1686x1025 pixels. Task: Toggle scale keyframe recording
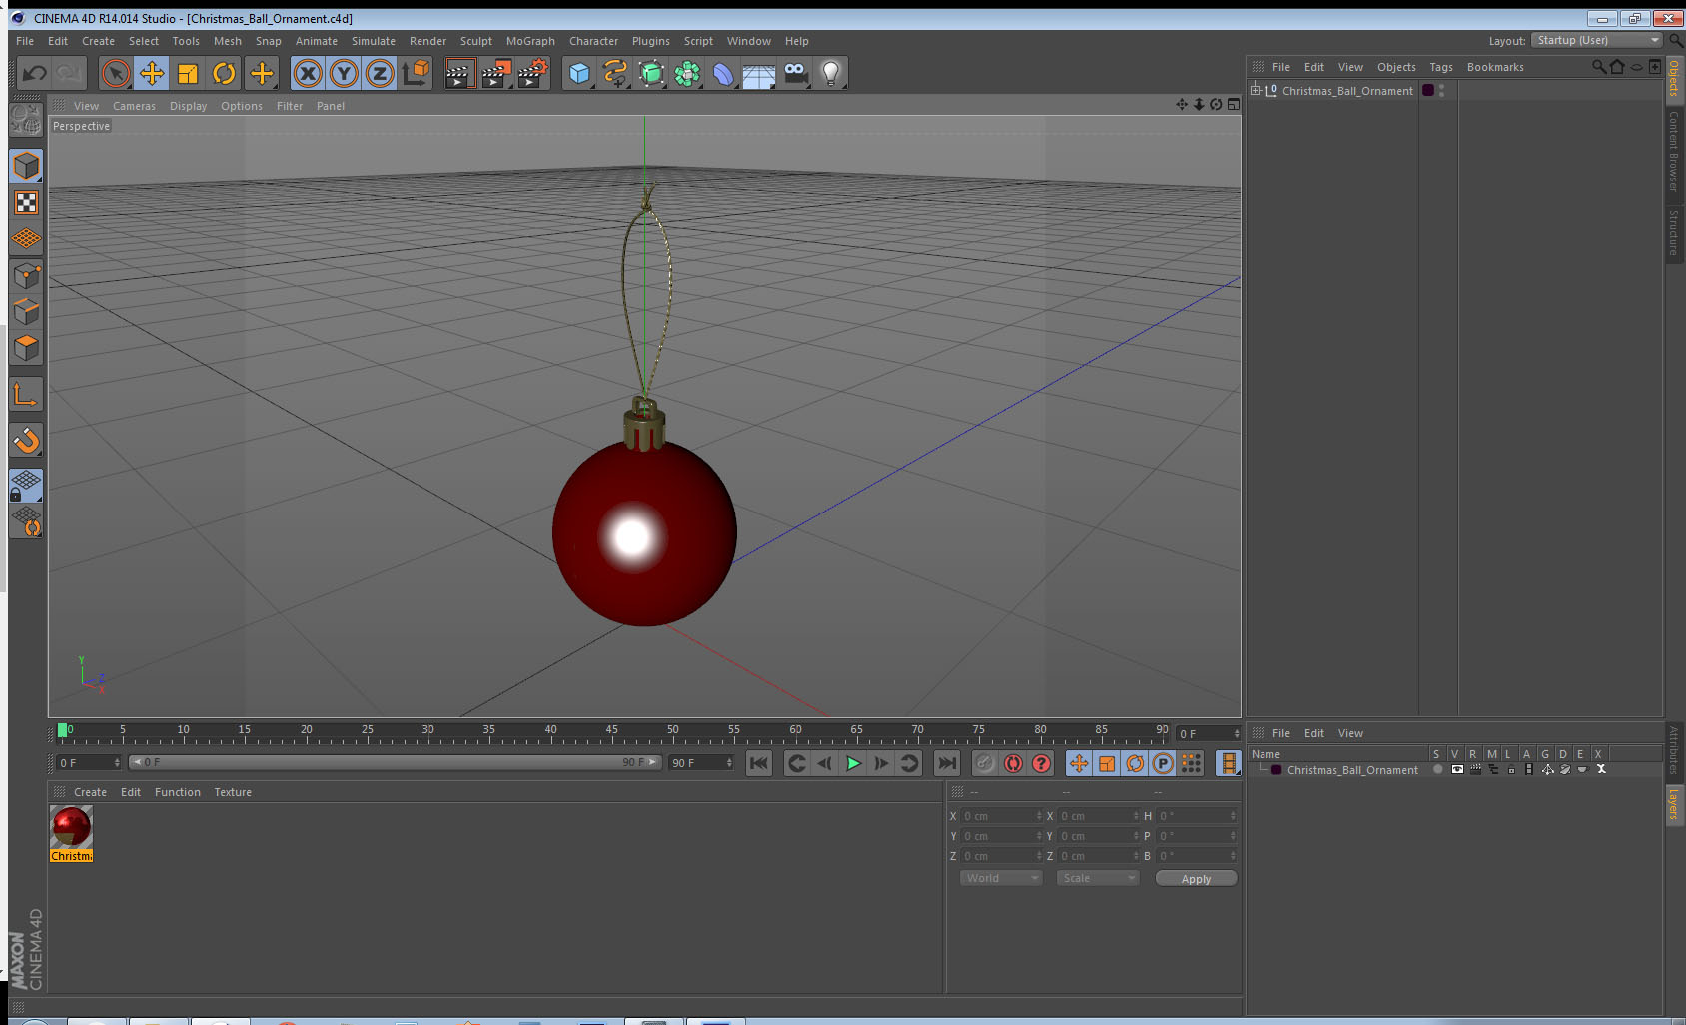[x=1107, y=763]
